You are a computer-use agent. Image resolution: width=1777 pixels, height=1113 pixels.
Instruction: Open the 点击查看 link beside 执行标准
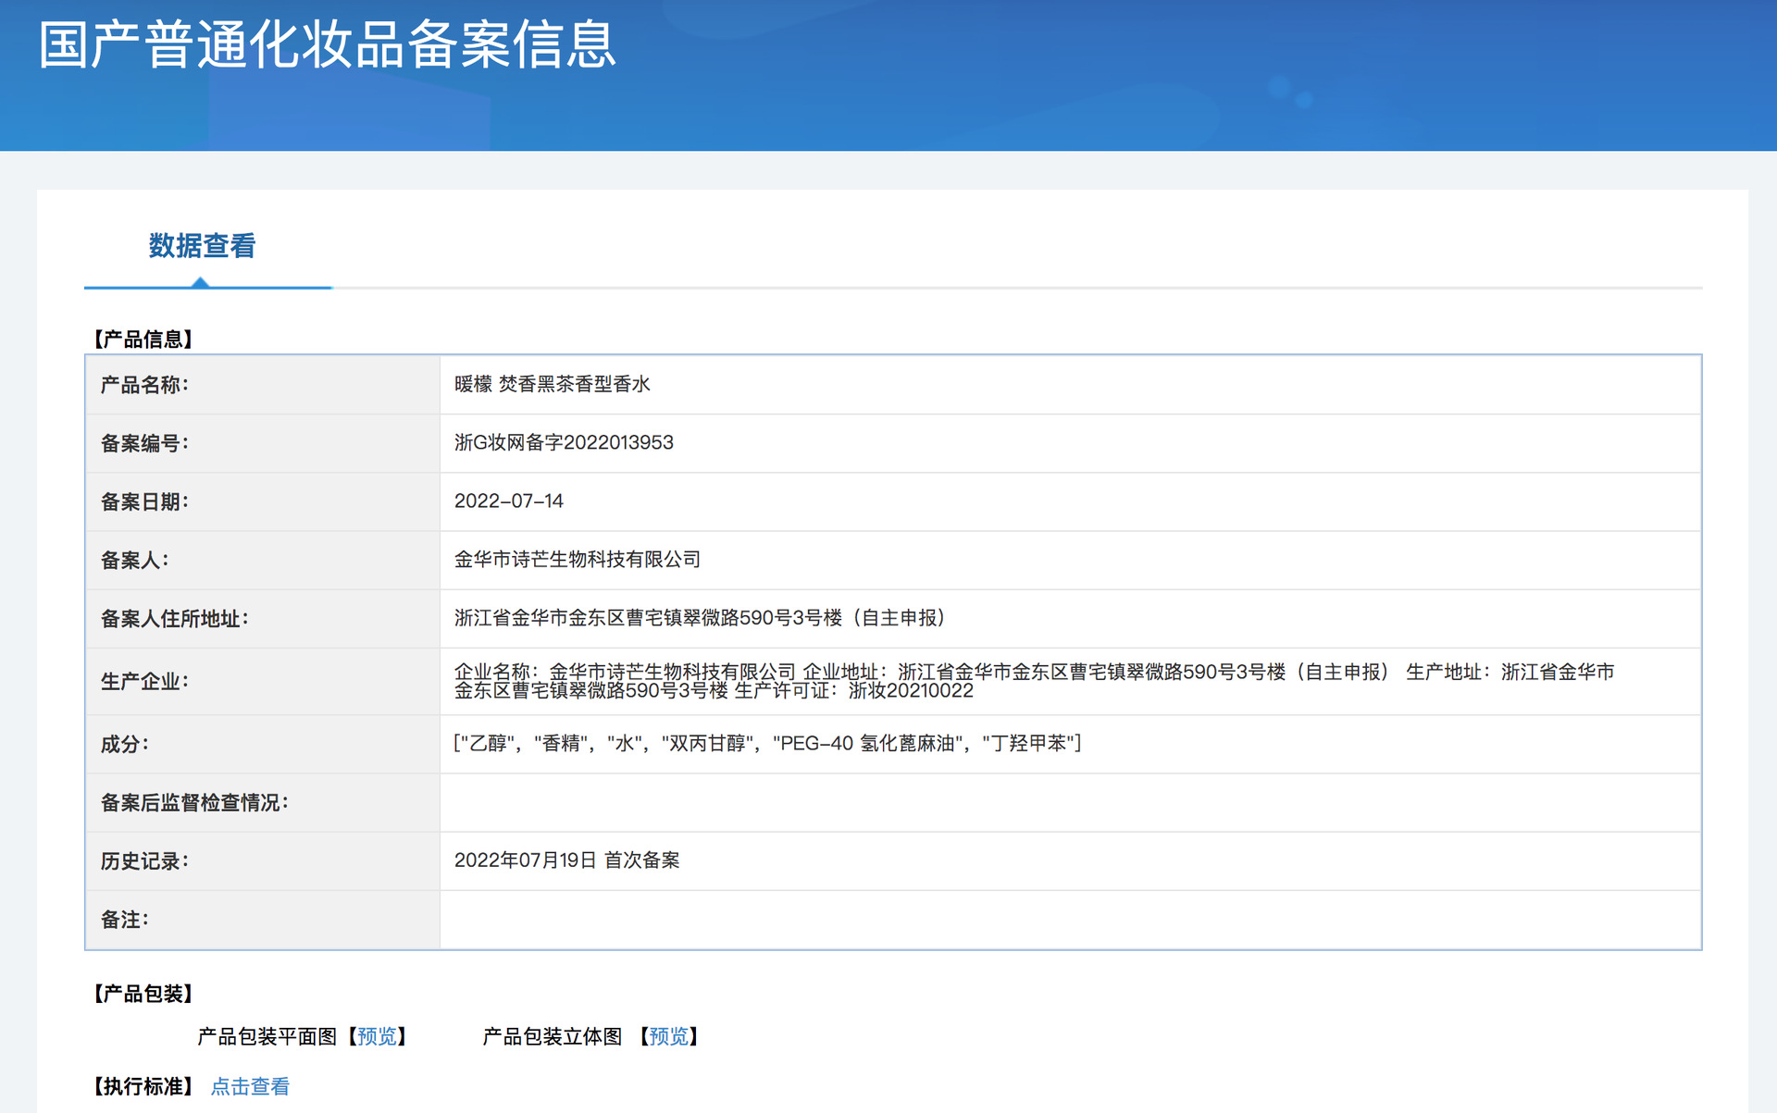(250, 1086)
